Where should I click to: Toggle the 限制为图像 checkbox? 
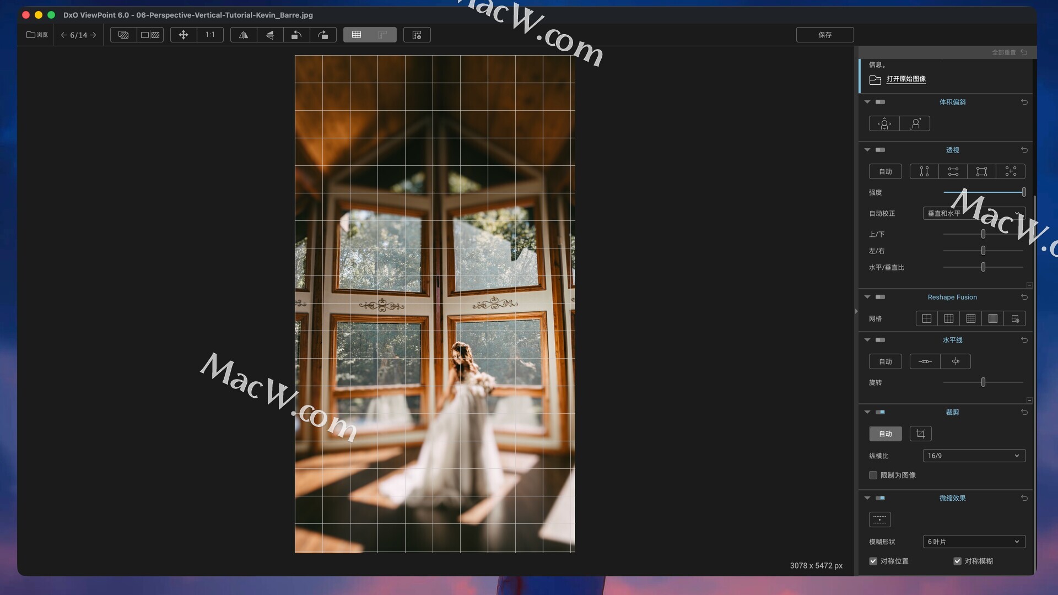click(x=873, y=475)
